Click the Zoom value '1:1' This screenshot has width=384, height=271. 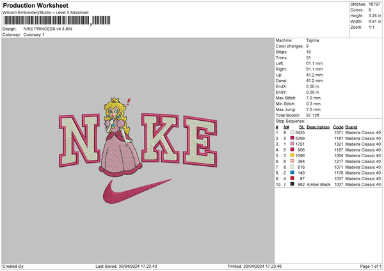[x=371, y=27]
